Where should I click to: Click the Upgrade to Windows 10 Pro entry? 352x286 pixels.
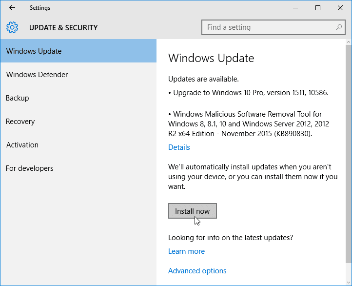(249, 93)
